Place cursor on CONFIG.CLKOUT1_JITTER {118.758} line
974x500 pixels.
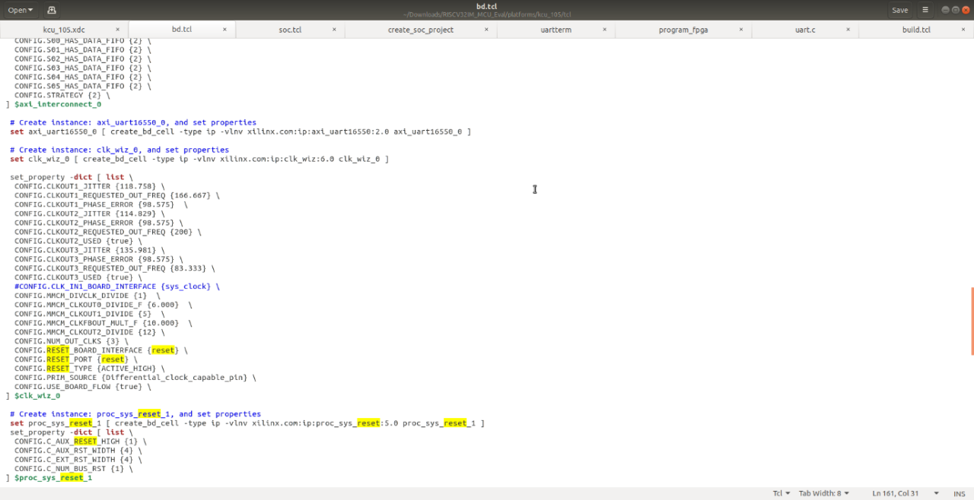coord(88,186)
